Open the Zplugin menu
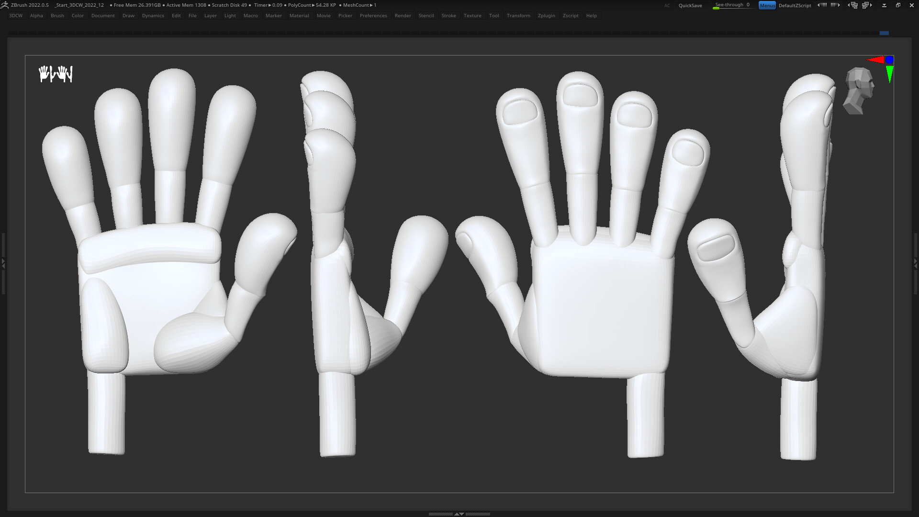Screen dimensions: 919x517 click(x=546, y=15)
